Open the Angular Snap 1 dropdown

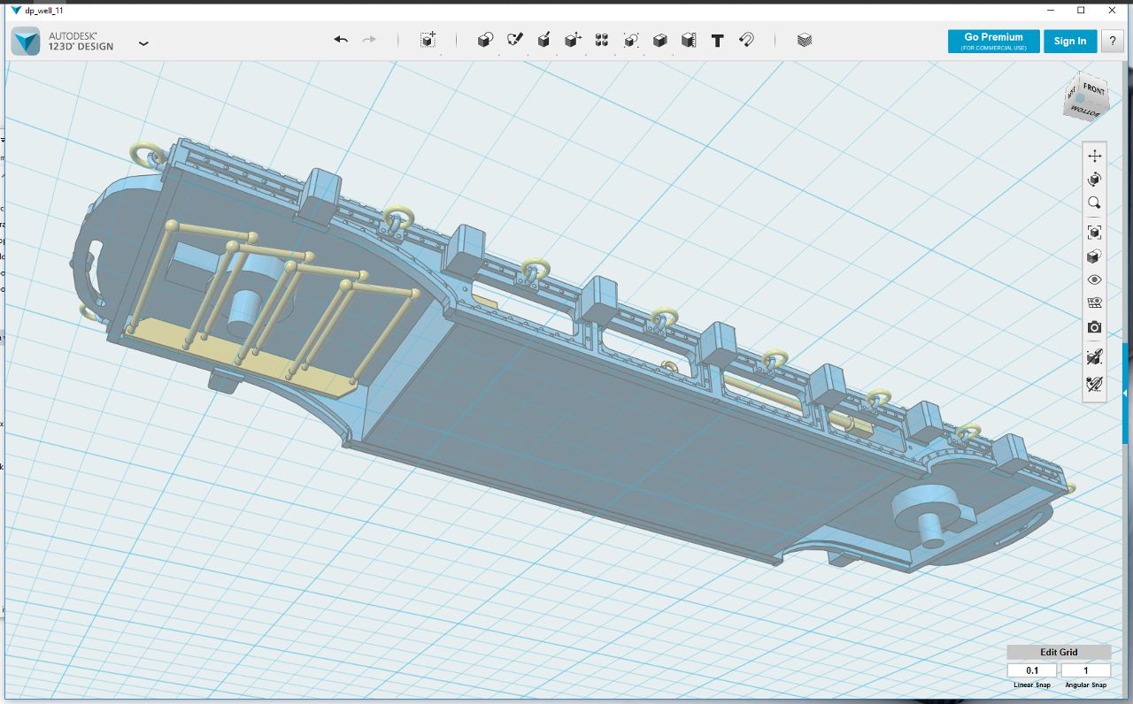1085,670
